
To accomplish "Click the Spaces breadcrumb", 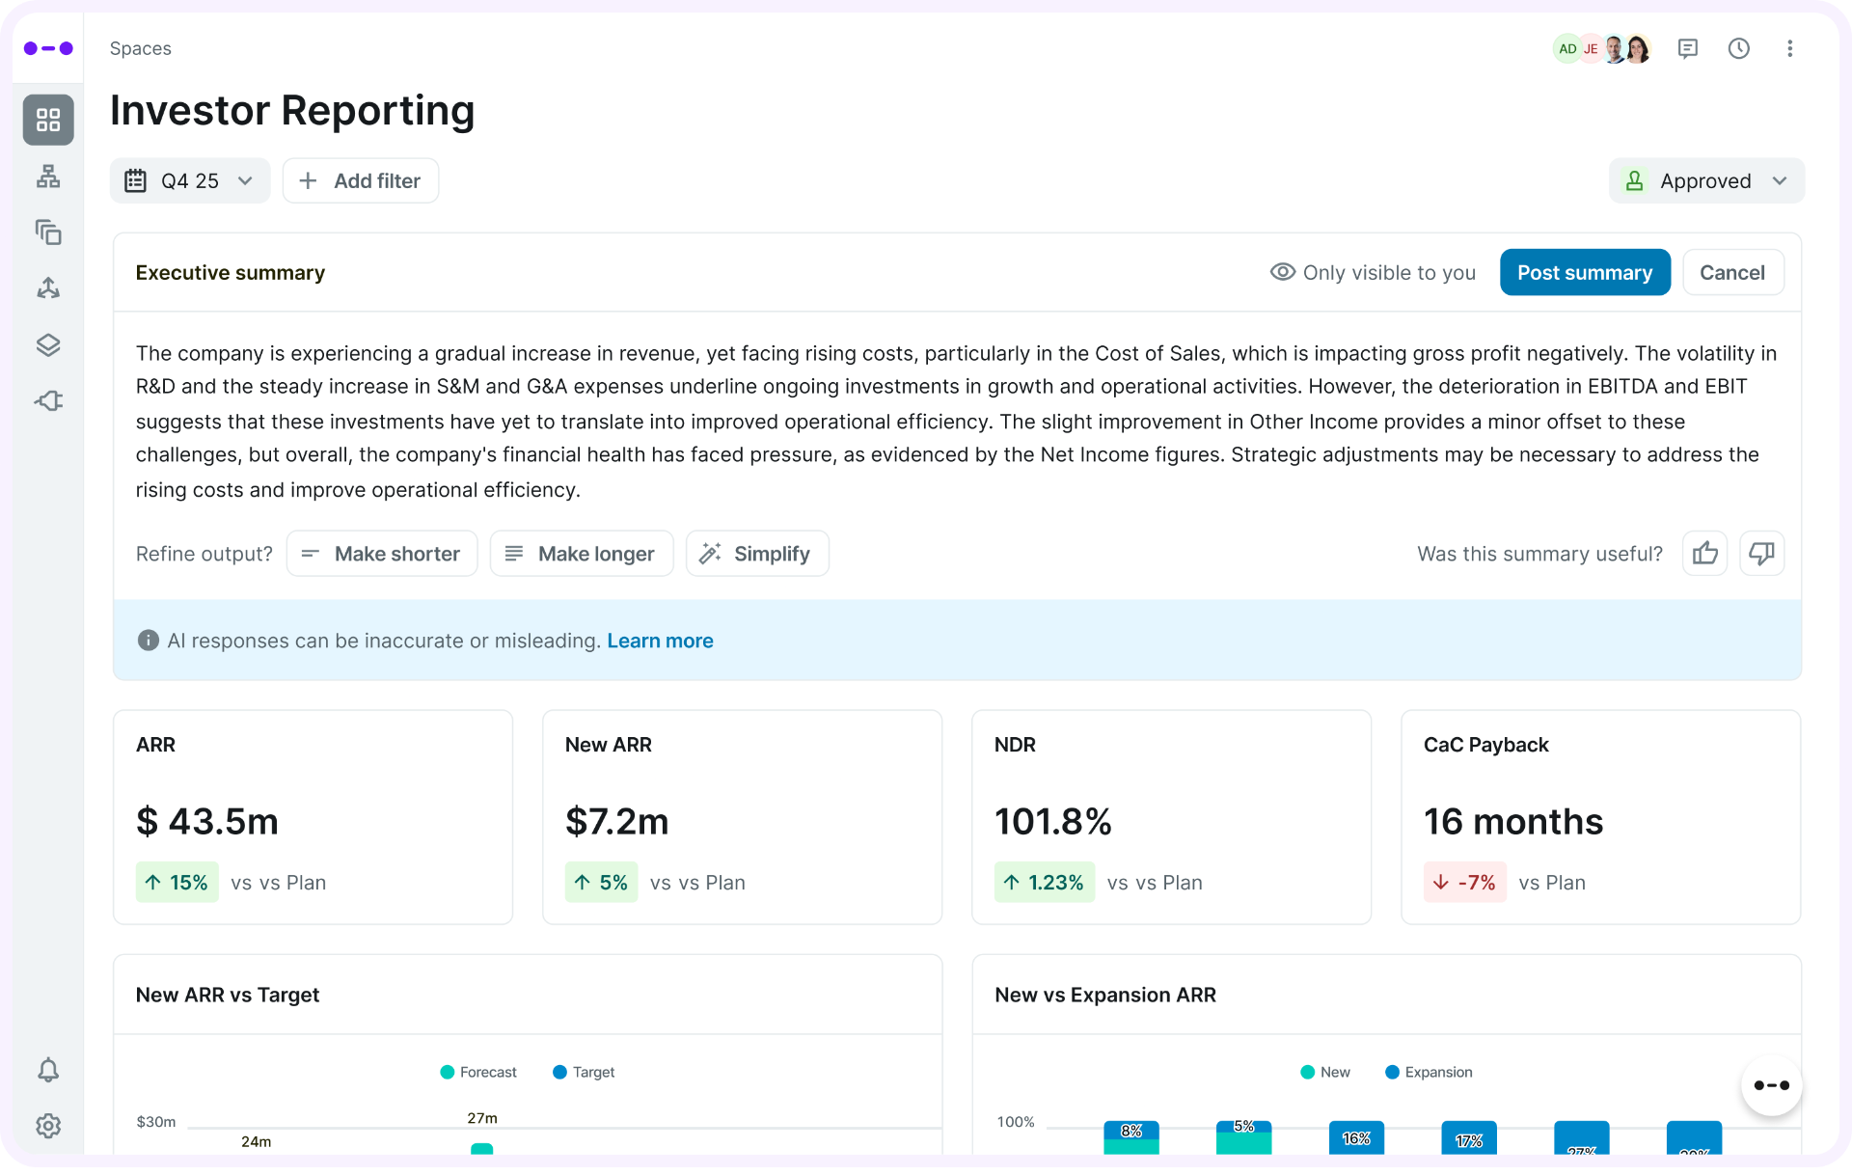I will [x=141, y=48].
